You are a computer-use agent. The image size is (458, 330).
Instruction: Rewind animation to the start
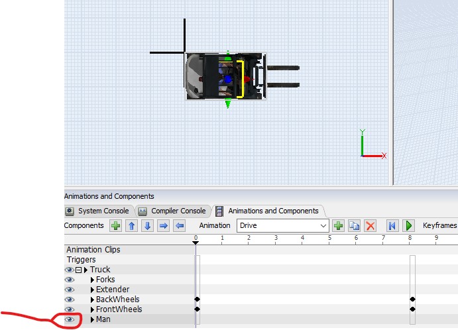click(x=392, y=226)
